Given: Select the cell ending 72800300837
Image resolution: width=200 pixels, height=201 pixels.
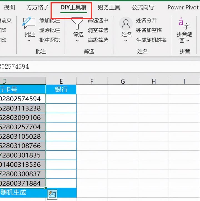Looking at the screenshot, I should 23,174.
